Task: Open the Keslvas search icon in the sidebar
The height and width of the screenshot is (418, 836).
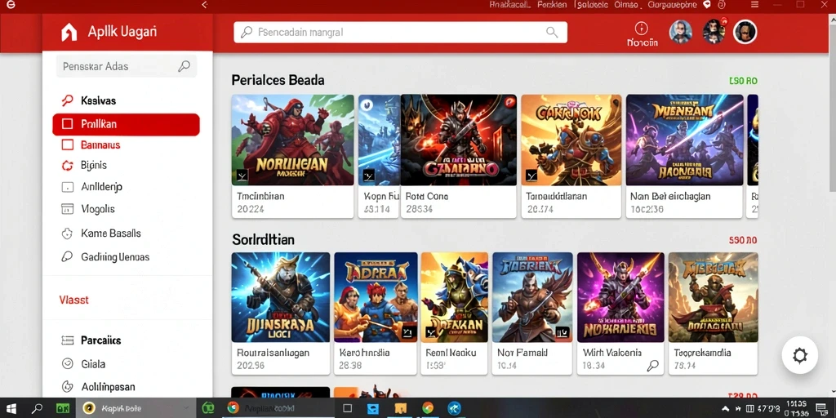Action: 67,100
